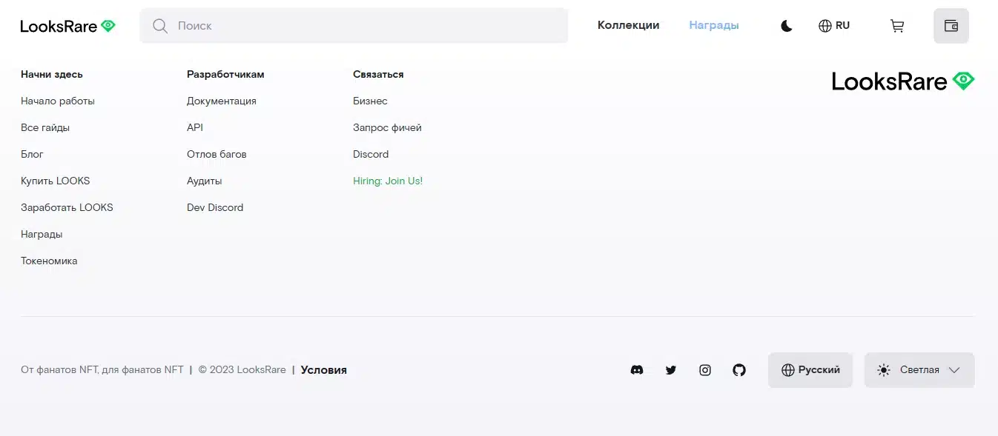This screenshot has height=436, width=998.
Task: Click the LooksRare logo in header
Action: click(x=67, y=26)
